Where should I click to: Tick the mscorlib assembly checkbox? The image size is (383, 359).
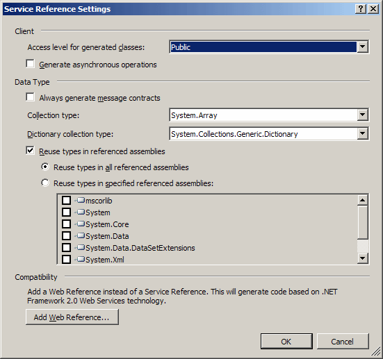click(66, 201)
